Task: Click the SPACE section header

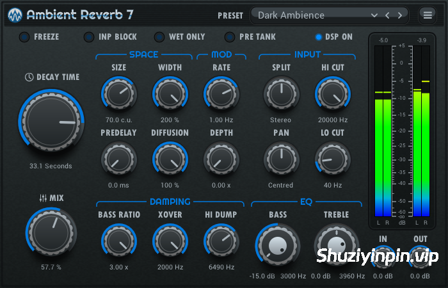Action: pyautogui.click(x=144, y=54)
